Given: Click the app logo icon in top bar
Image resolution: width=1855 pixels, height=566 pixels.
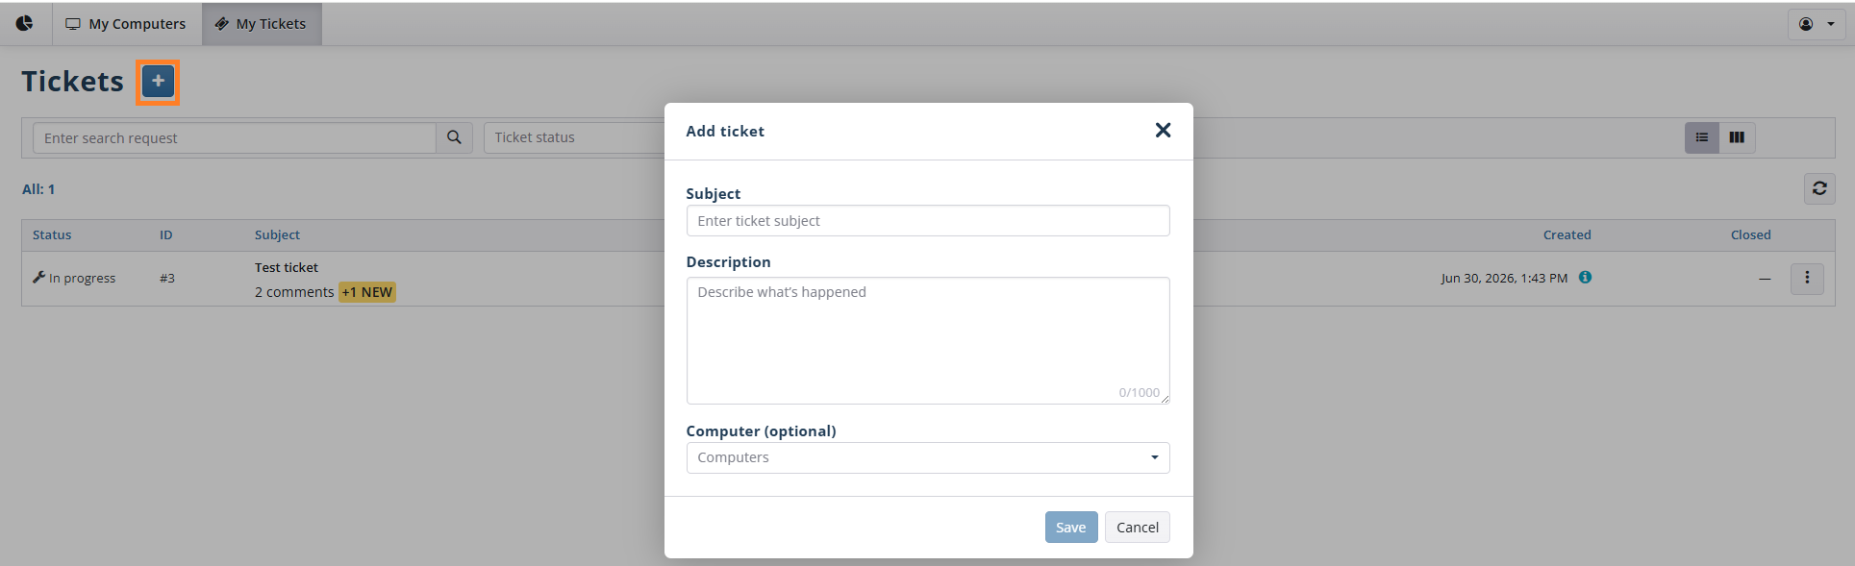Looking at the screenshot, I should click(25, 23).
